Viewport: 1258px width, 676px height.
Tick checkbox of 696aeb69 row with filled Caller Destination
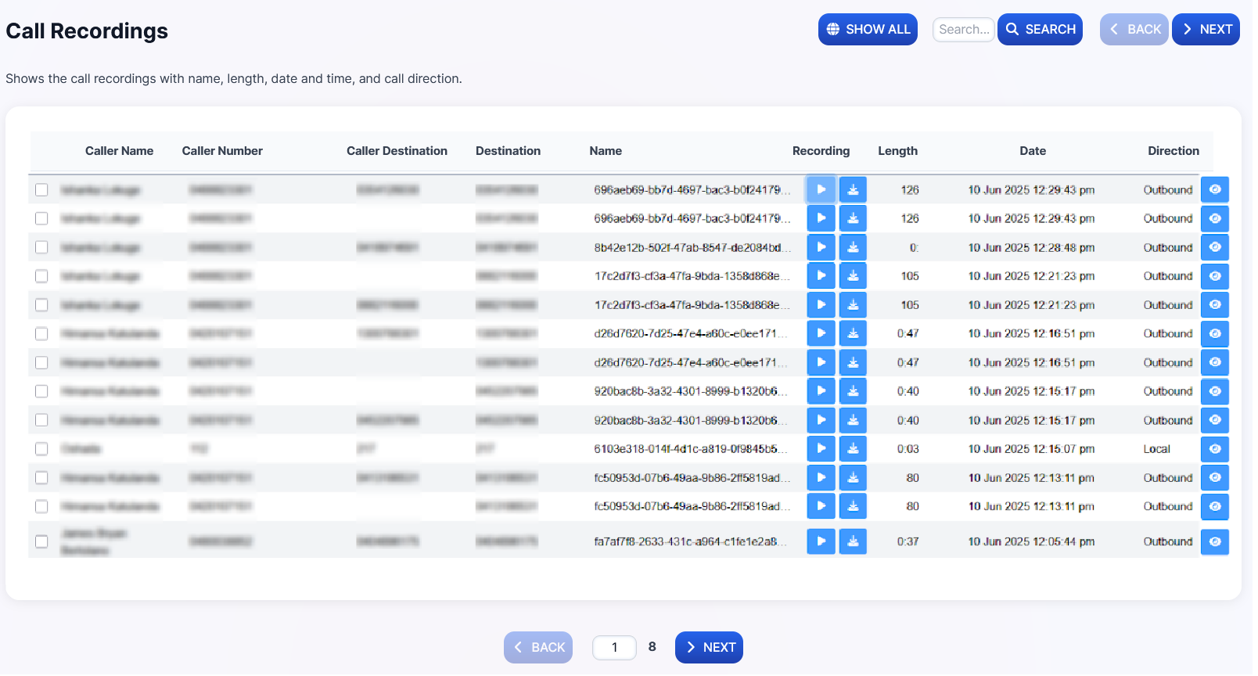[x=41, y=190]
